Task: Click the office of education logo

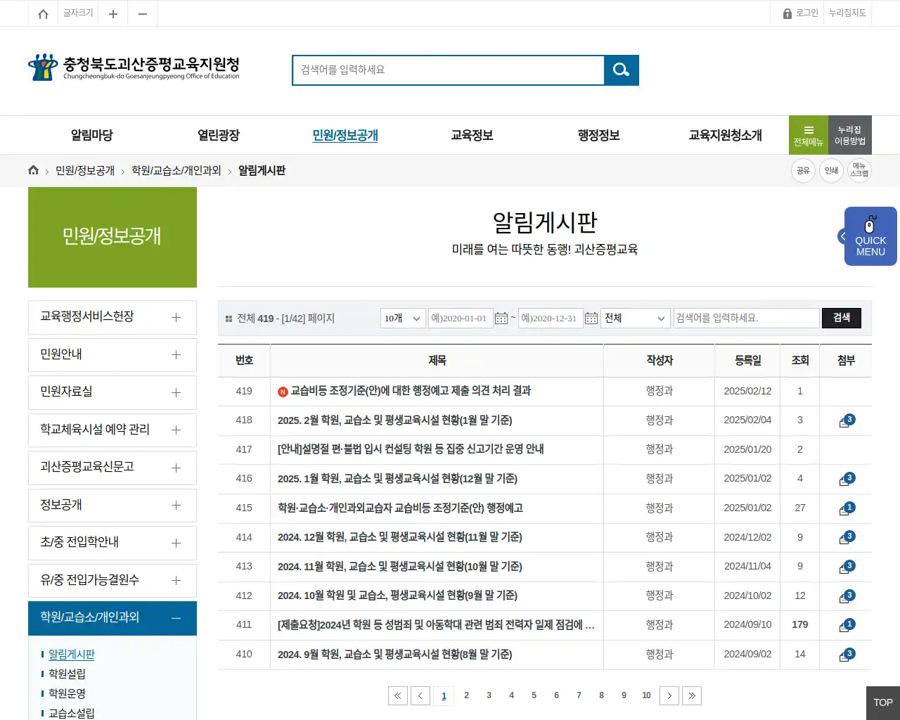Action: (x=134, y=67)
